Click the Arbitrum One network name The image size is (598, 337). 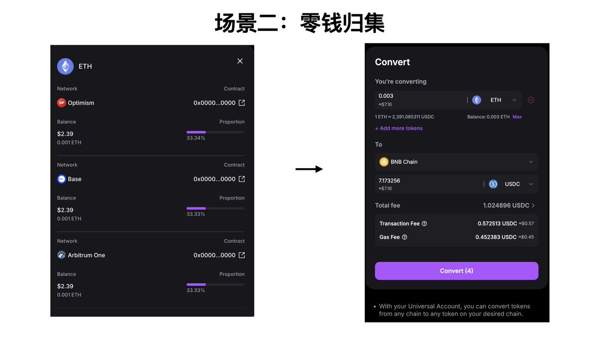[x=86, y=255]
